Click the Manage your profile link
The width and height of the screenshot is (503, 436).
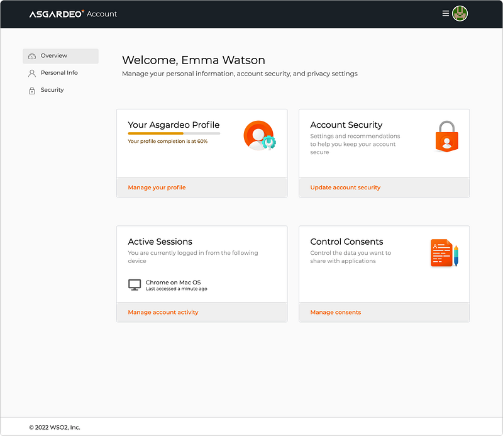pyautogui.click(x=157, y=187)
